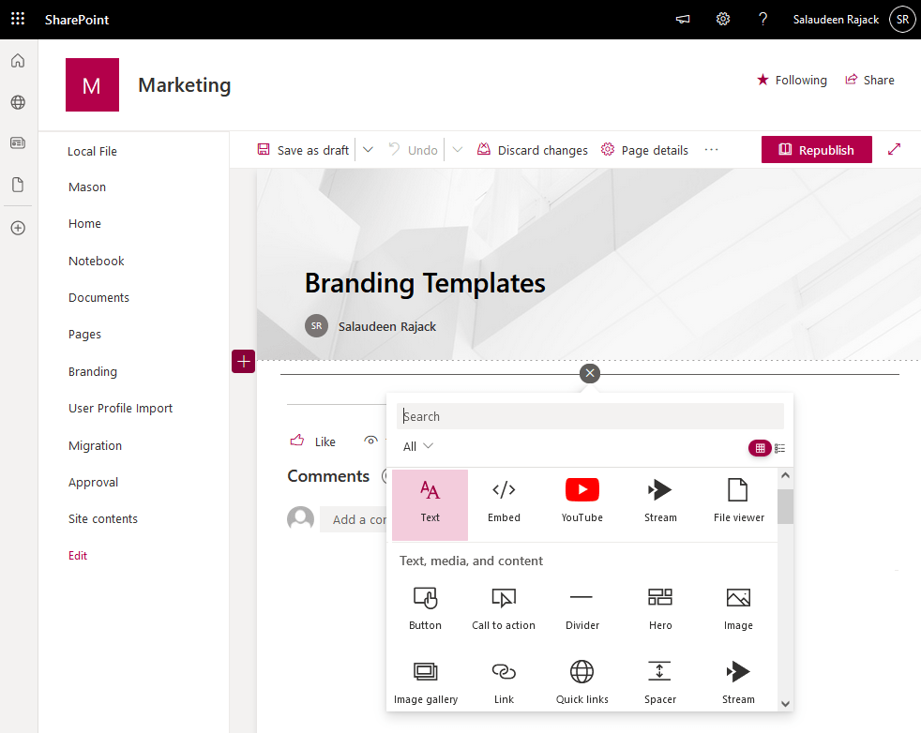Image resolution: width=921 pixels, height=733 pixels.
Task: Select the Quick links web part
Action: pyautogui.click(x=581, y=681)
